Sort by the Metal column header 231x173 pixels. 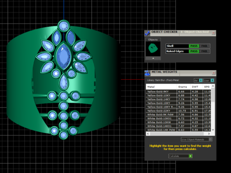tap(161, 87)
